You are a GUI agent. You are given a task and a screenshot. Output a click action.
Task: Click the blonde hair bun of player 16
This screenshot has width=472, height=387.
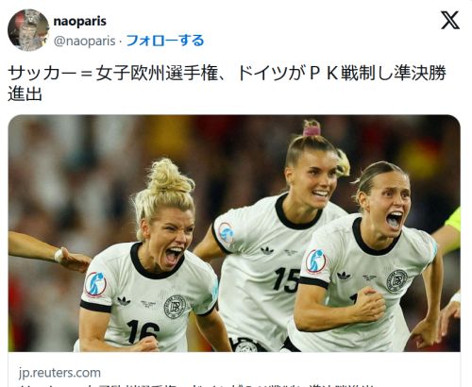[168, 177]
